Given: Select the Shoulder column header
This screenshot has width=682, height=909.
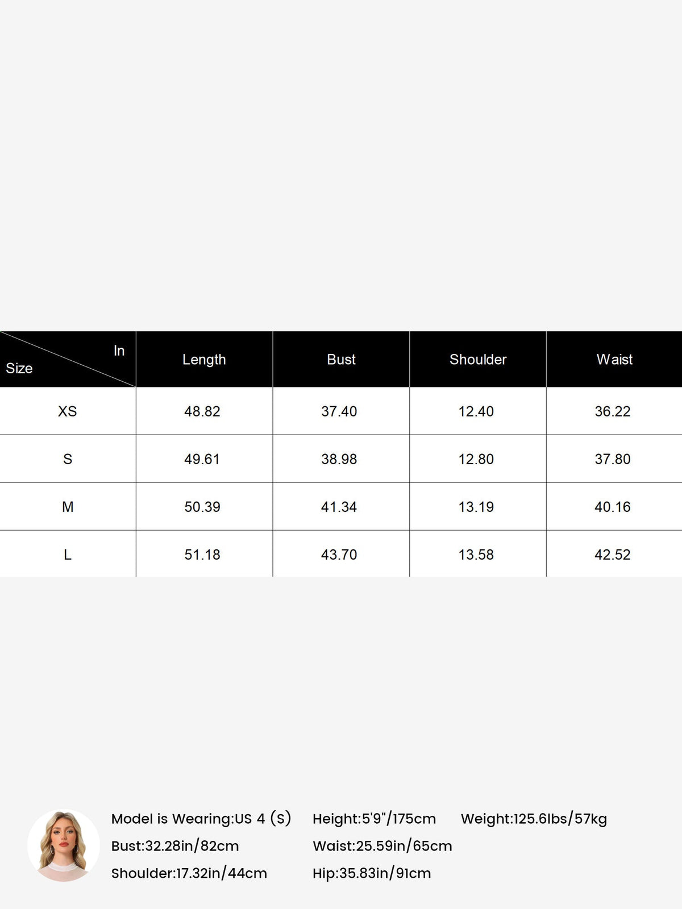Looking at the screenshot, I should pos(478,360).
